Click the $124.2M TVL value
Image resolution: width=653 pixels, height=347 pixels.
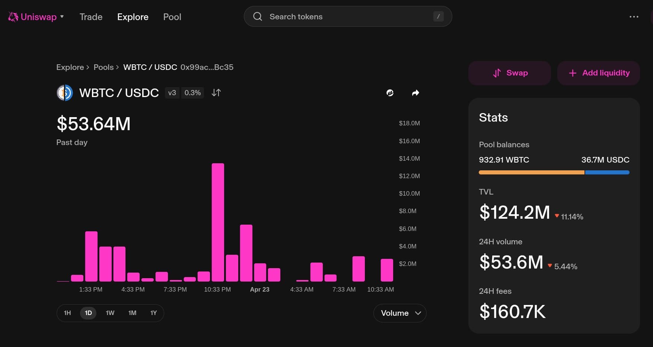click(515, 212)
